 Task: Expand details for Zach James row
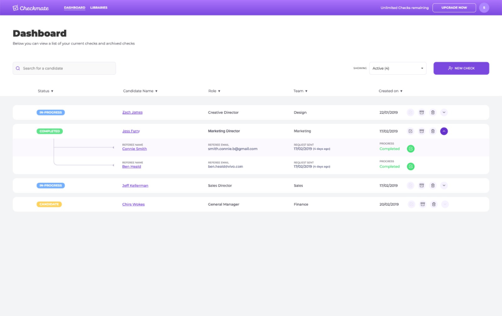444,112
